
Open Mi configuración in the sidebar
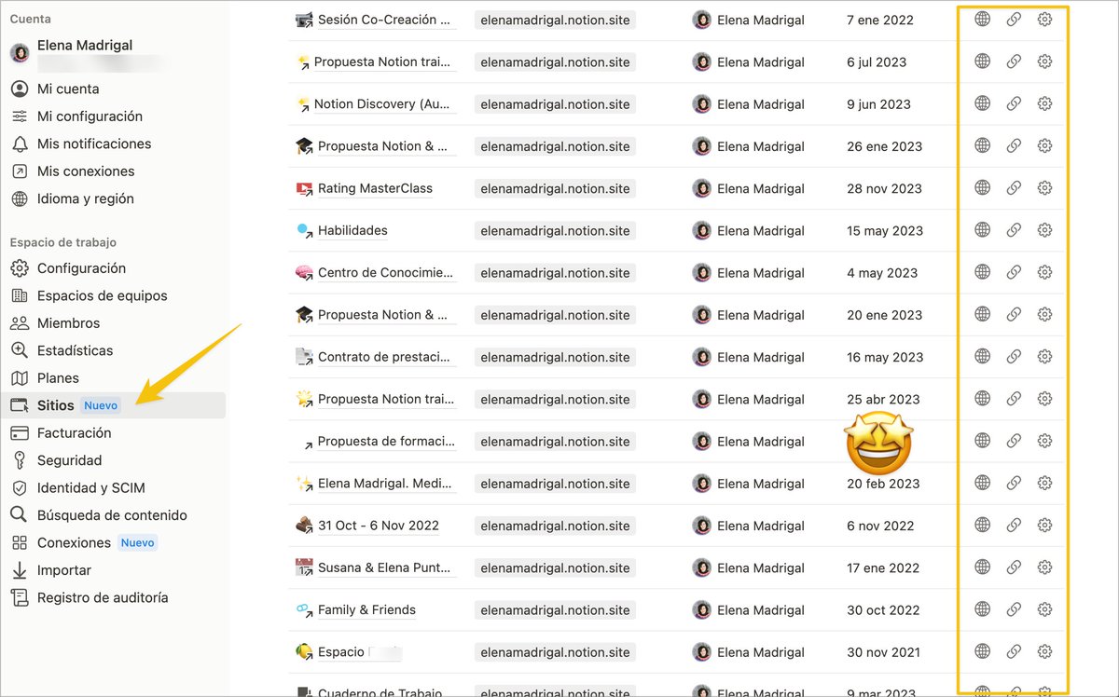90,116
